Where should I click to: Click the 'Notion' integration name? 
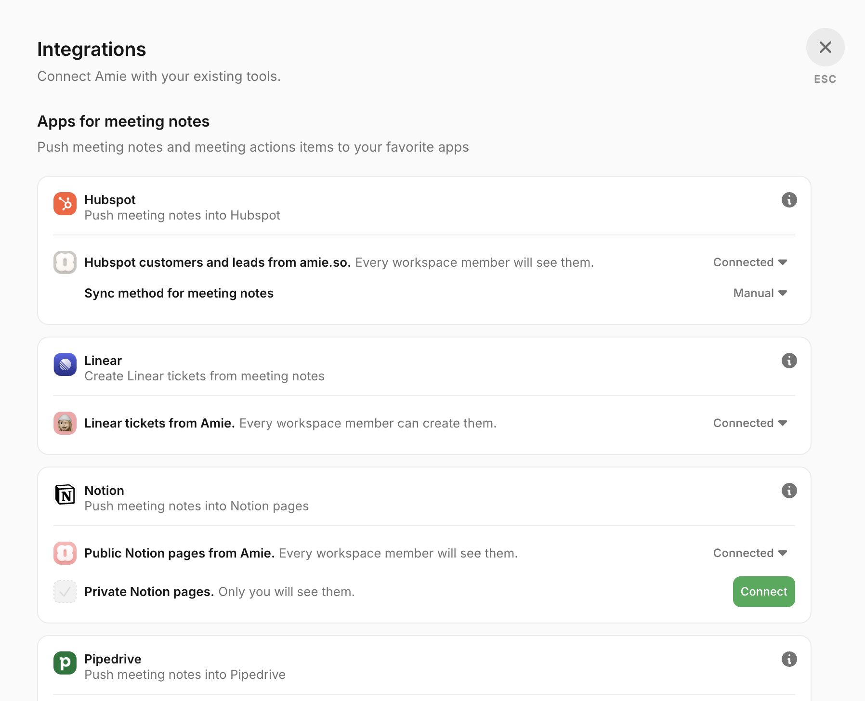[x=104, y=491]
